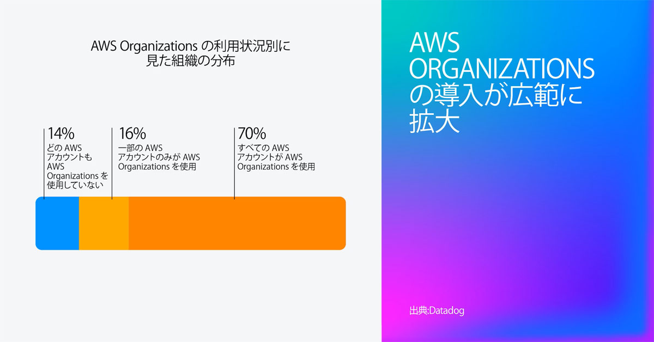Select the 70% percentage label
This screenshot has height=342, width=654.
(x=252, y=133)
